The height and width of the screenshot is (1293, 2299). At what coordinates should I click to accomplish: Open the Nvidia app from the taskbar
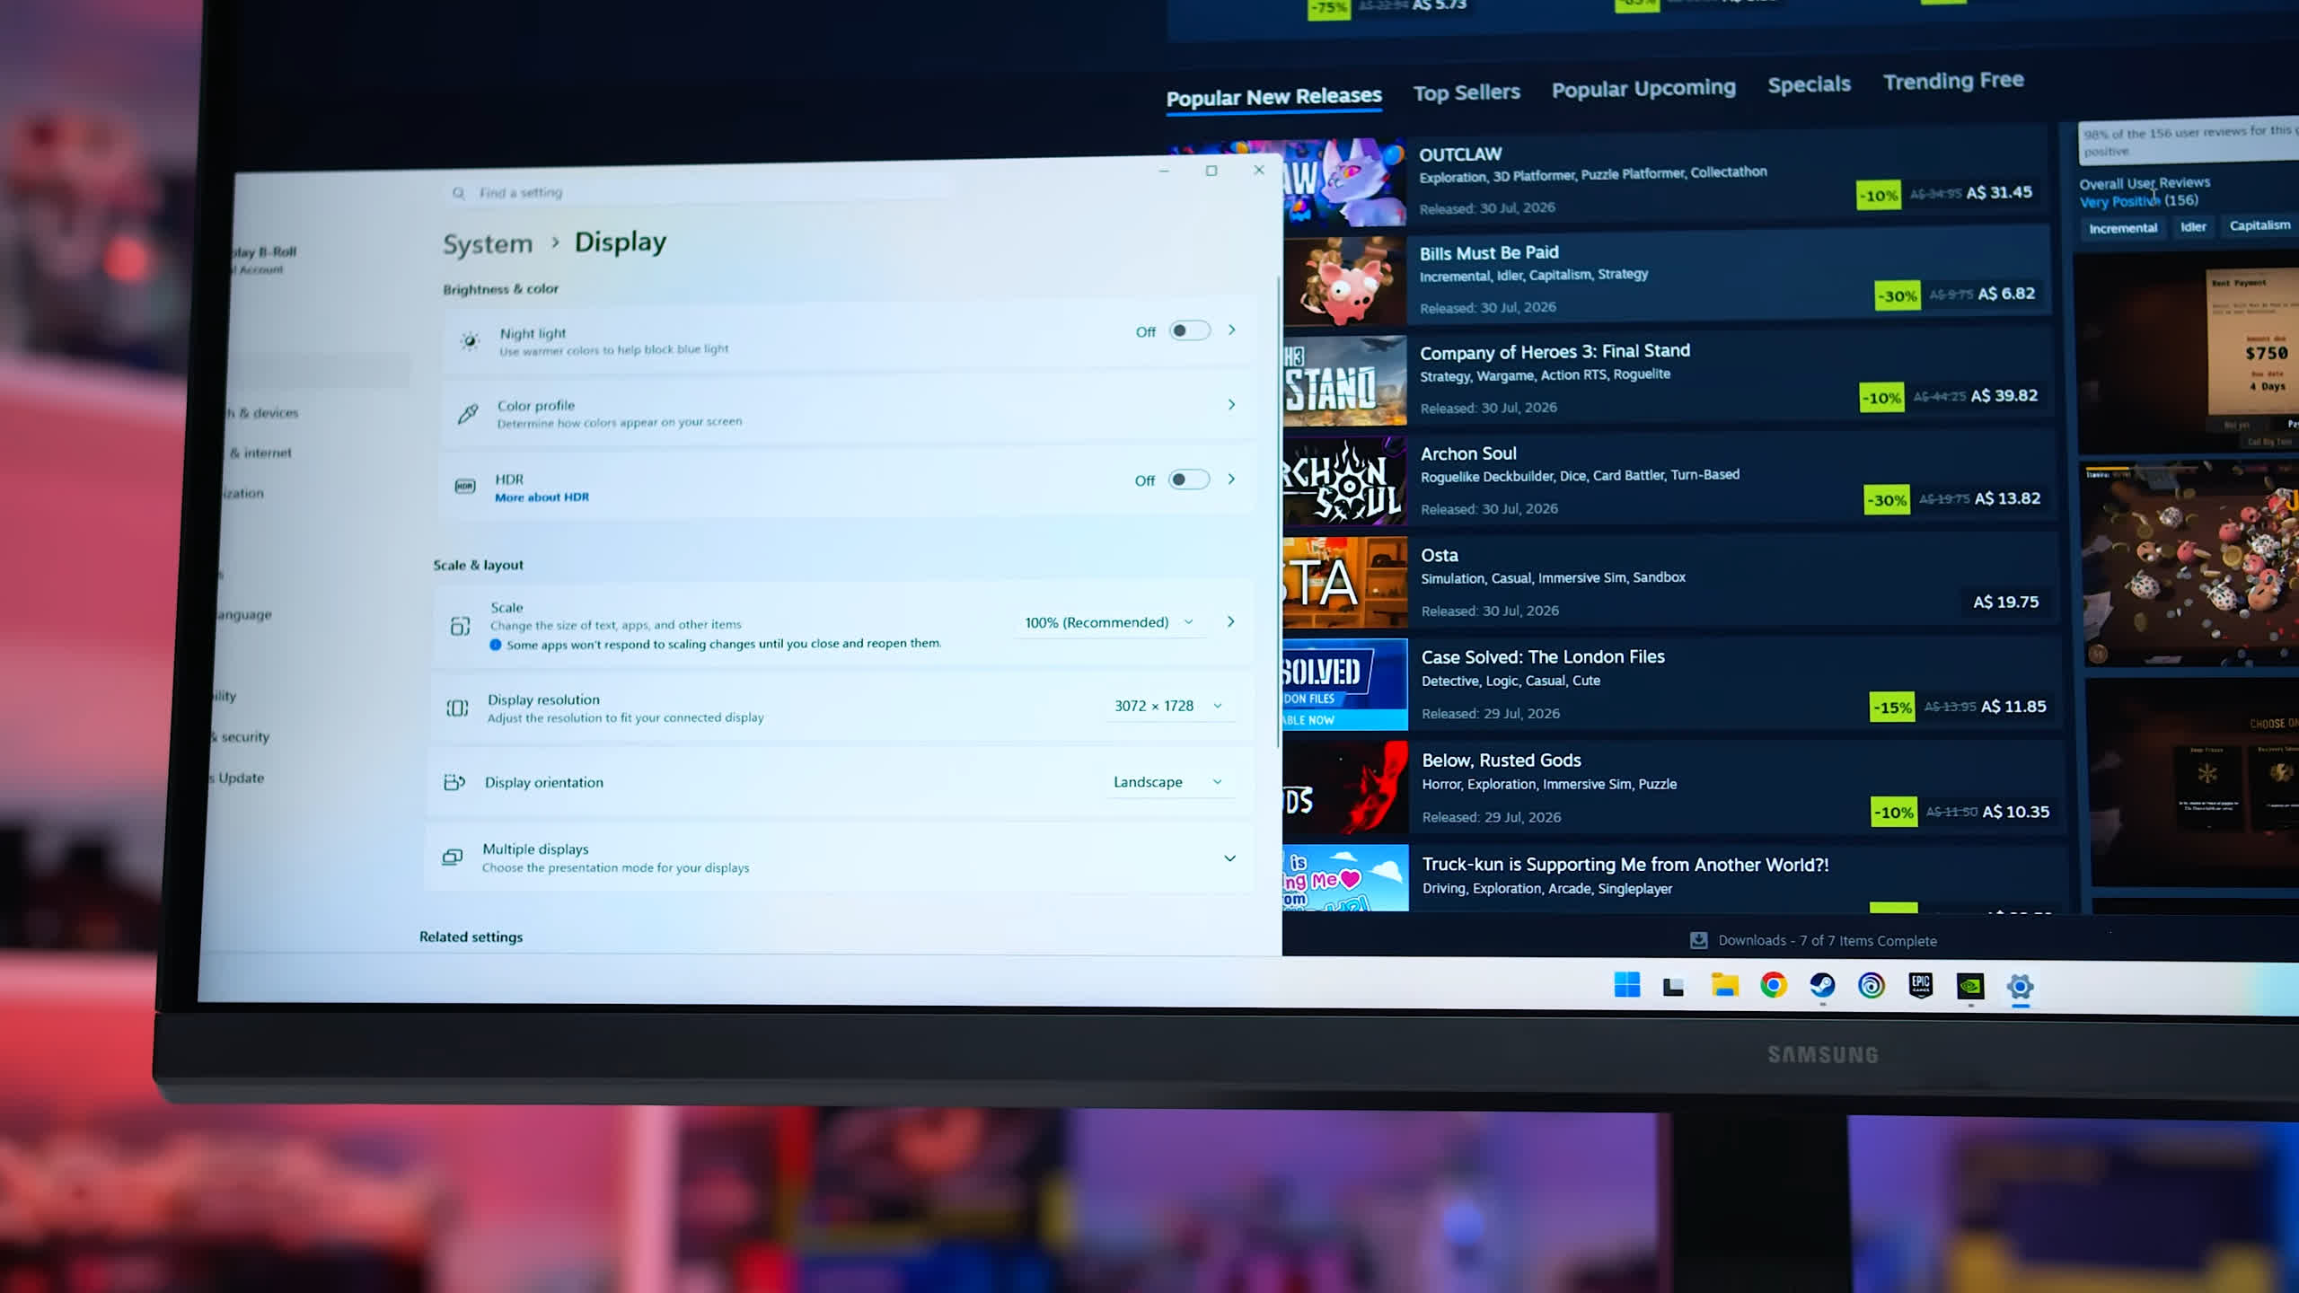pos(1970,987)
